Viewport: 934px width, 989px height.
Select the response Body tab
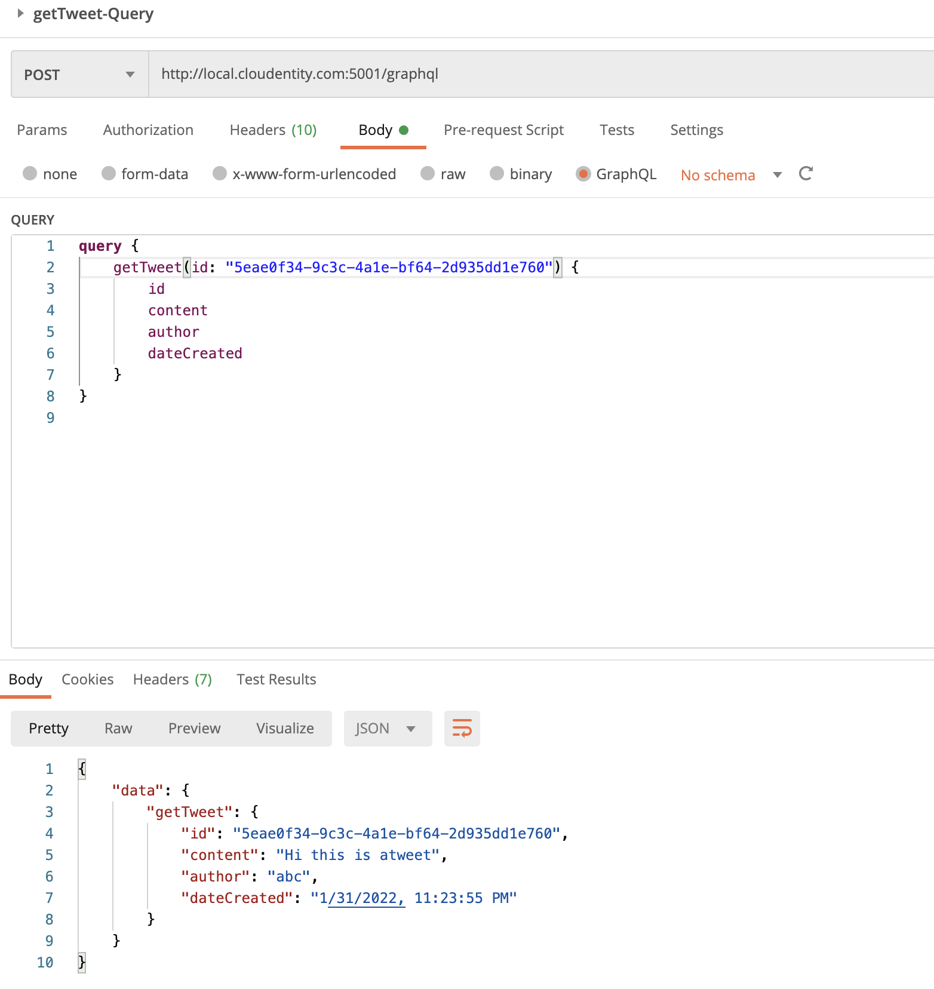pyautogui.click(x=26, y=680)
